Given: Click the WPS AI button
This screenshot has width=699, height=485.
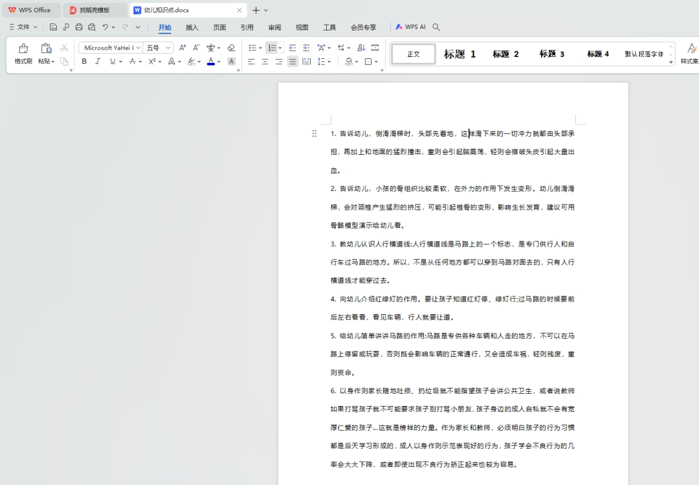Looking at the screenshot, I should [x=410, y=27].
